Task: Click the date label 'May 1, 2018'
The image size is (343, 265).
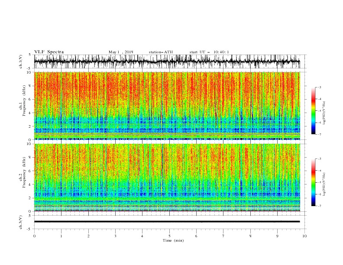Action: coord(121,52)
